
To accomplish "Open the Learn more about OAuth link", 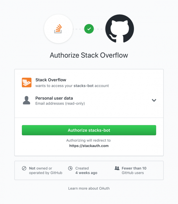I will (x=89, y=188).
